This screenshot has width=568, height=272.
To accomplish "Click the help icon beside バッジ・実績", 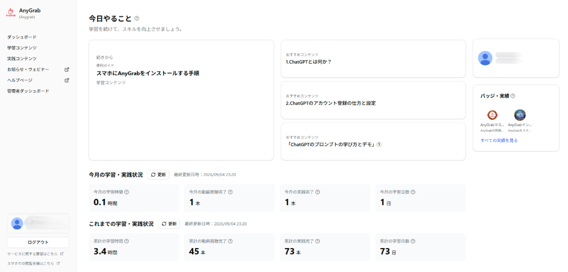I will pyautogui.click(x=513, y=96).
